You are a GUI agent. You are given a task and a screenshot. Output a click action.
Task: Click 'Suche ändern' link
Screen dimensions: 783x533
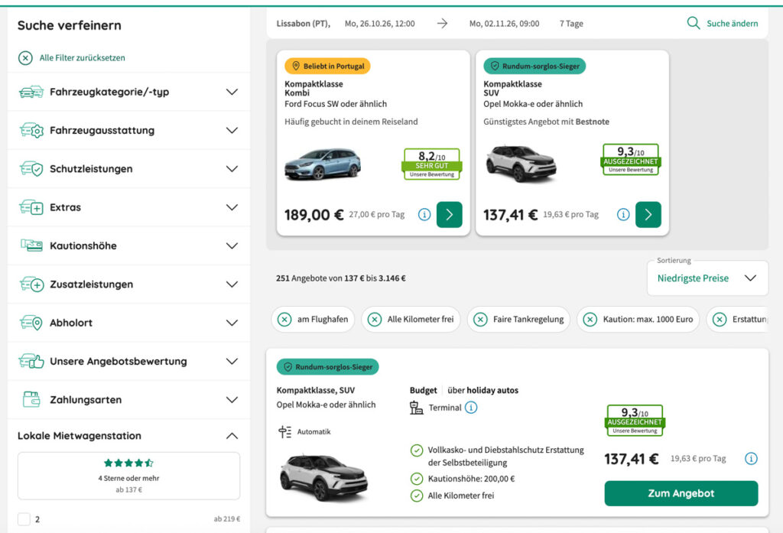point(732,24)
